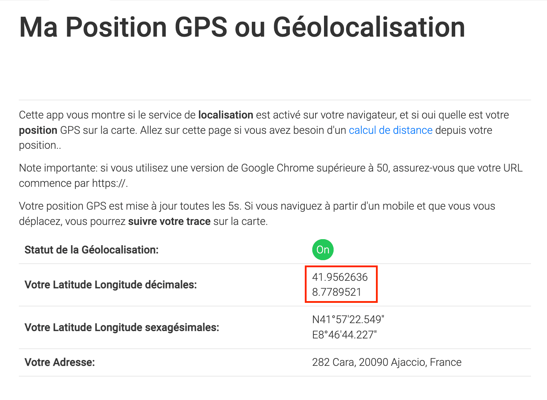Viewport: 547px width, 400px height.
Task: Click the "Note importante" text
Action: click(x=57, y=168)
